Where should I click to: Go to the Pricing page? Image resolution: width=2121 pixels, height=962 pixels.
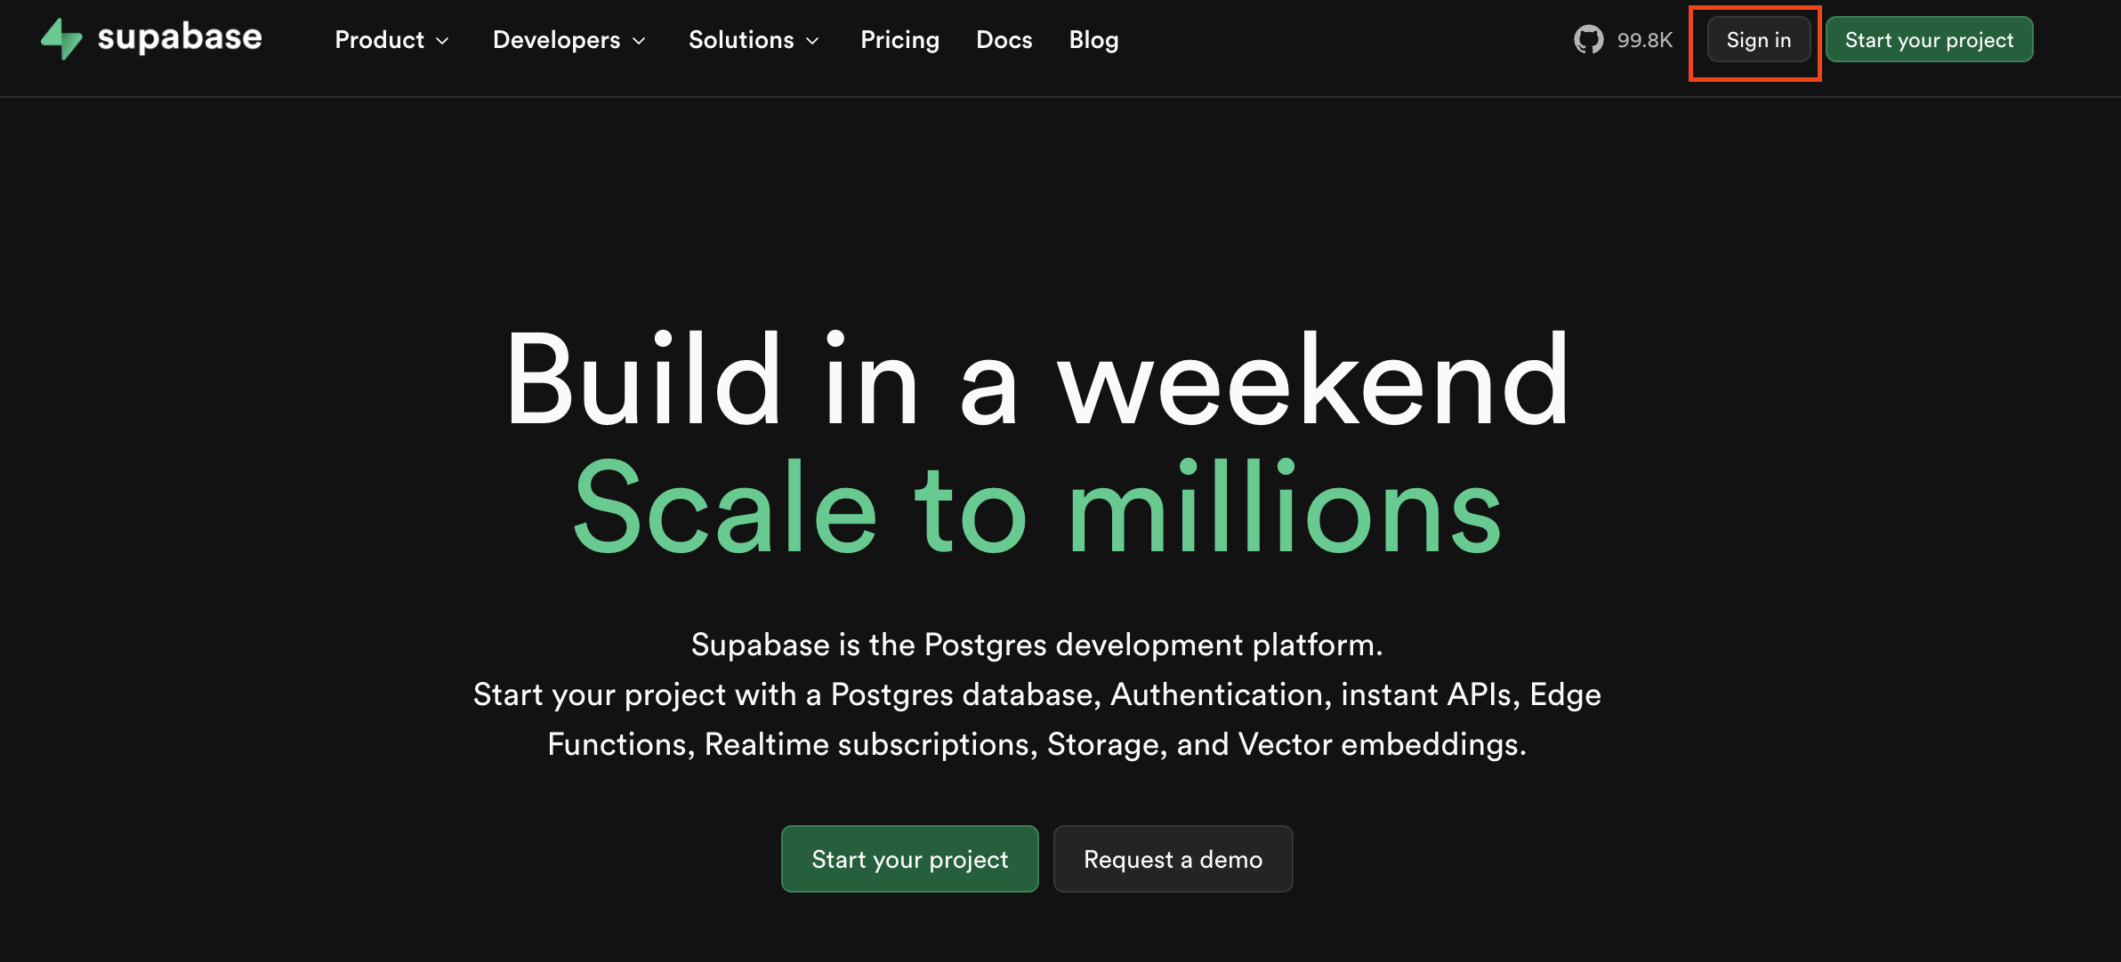click(x=899, y=40)
